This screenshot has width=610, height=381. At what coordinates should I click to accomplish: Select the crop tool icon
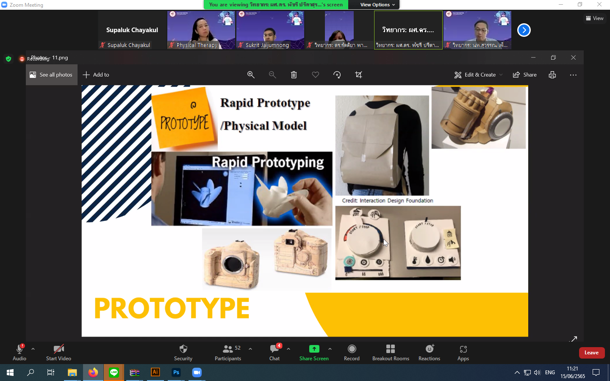pos(359,75)
